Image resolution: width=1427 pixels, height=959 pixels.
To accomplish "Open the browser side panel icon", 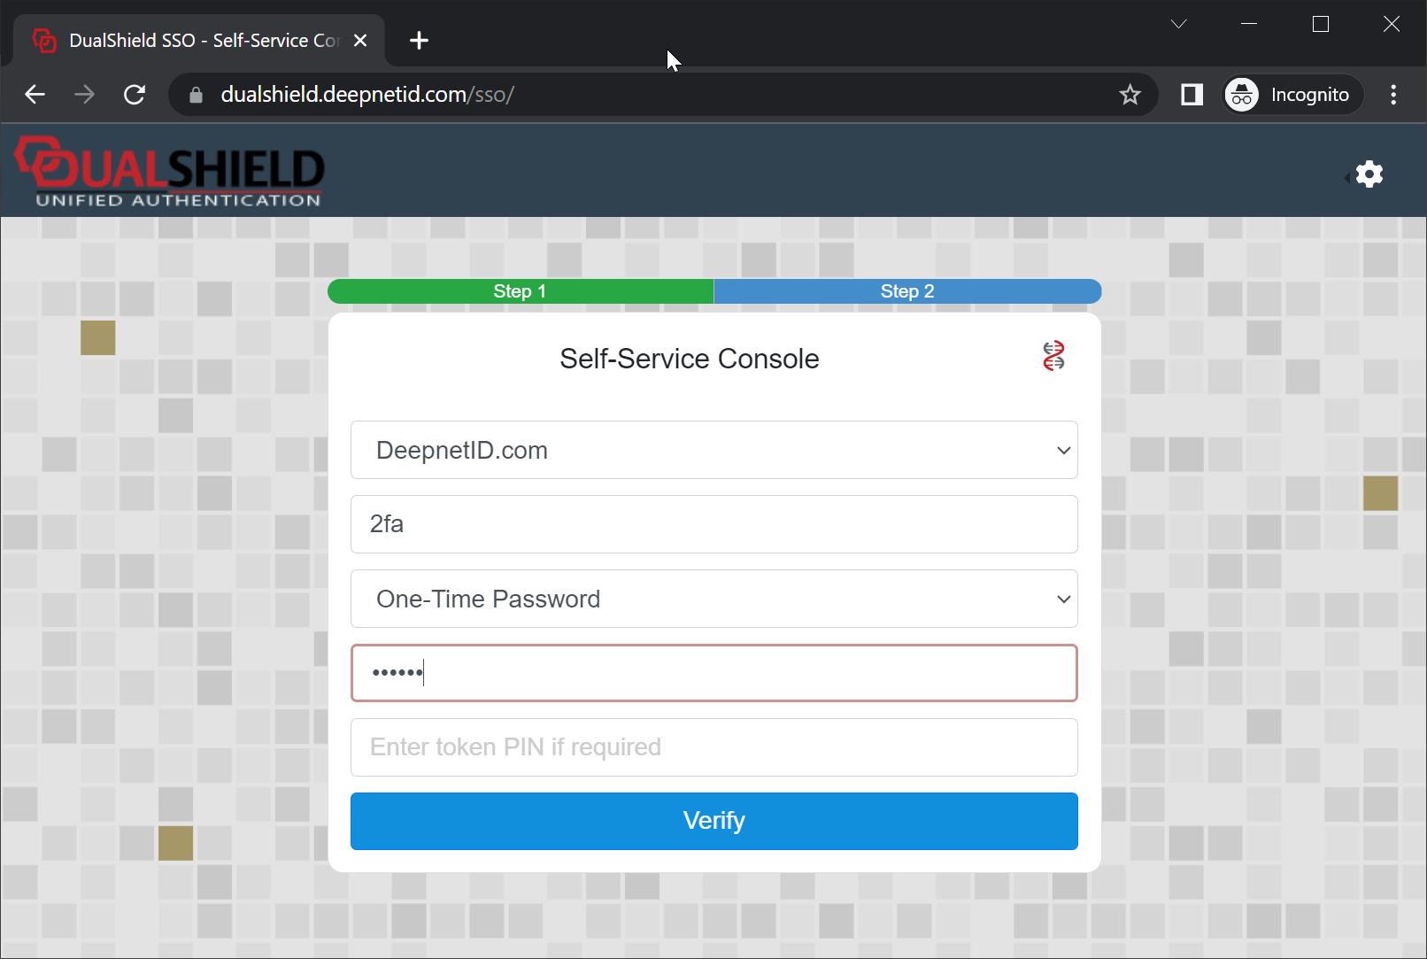I will click(x=1192, y=95).
